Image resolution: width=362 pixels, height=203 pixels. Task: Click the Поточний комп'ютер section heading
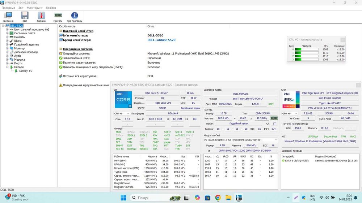point(78,31)
